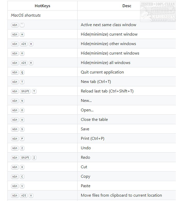Click the "Save" description cell
176x201 pixels.
tap(85, 129)
